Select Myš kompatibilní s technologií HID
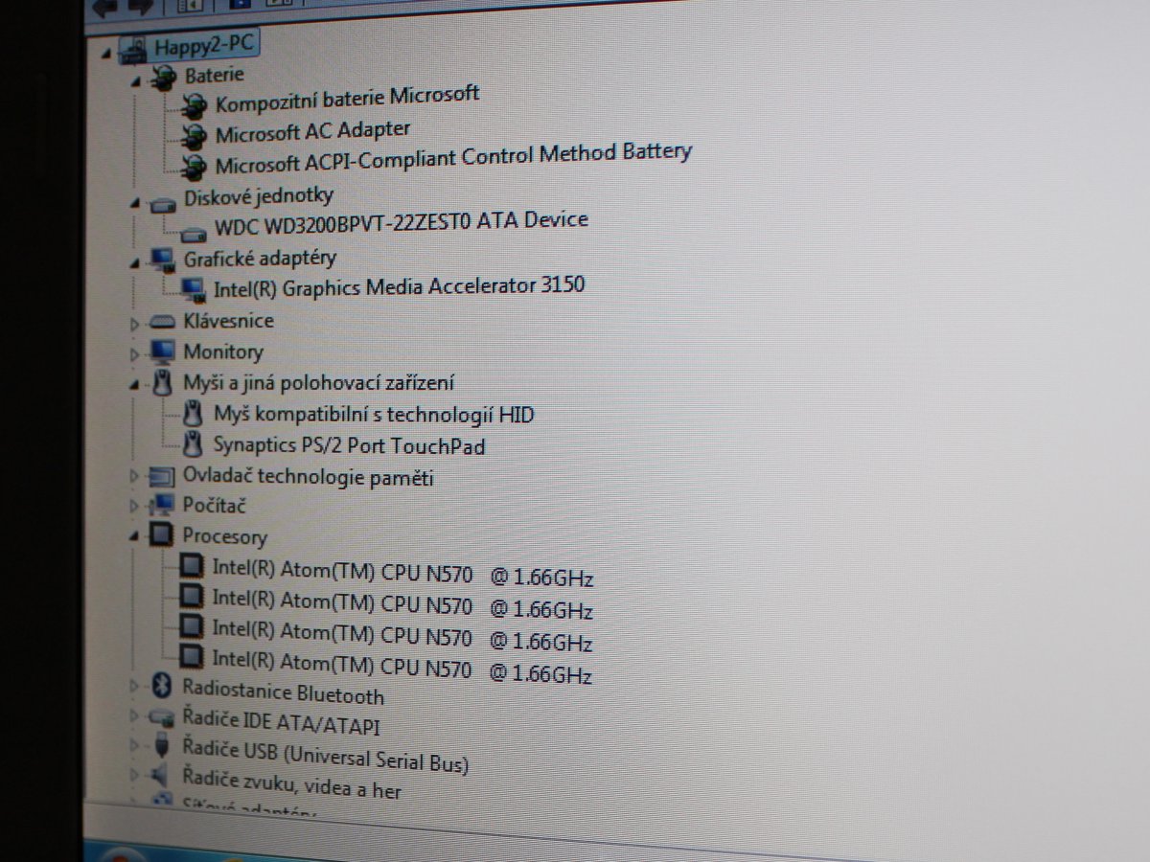The height and width of the screenshot is (862, 1150). tap(374, 415)
